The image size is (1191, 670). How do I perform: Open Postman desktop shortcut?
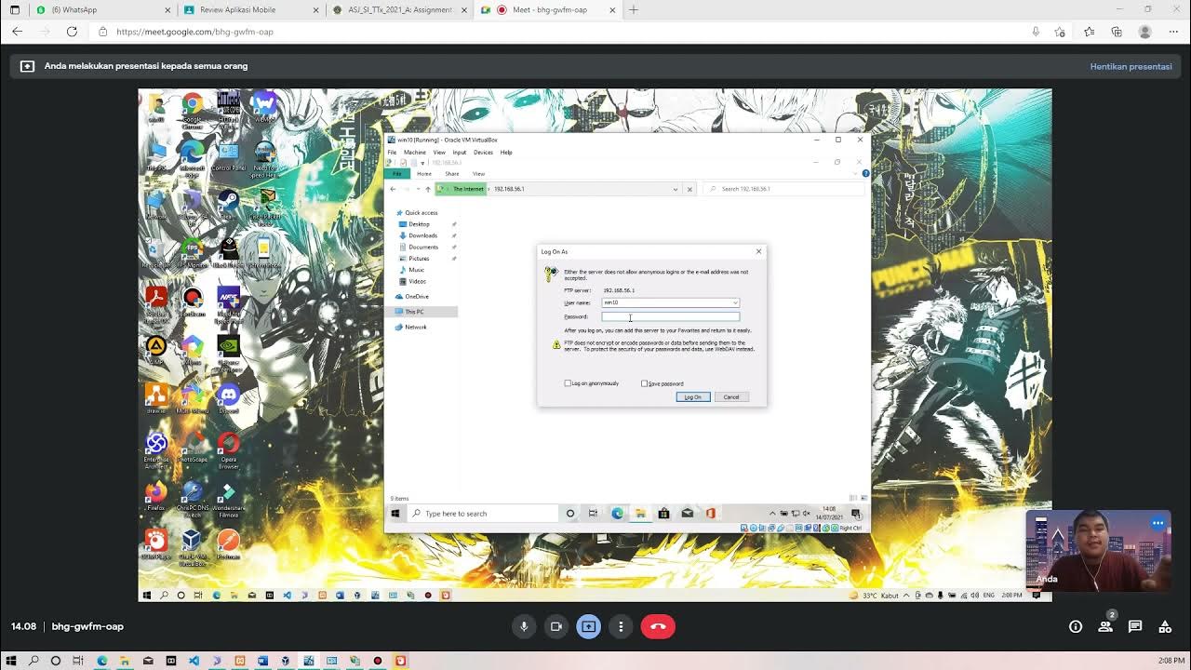pyautogui.click(x=228, y=544)
